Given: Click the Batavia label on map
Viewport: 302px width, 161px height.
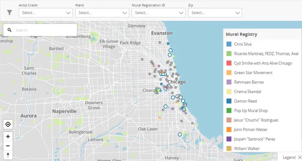Looking at the screenshot, I should [x=29, y=89].
